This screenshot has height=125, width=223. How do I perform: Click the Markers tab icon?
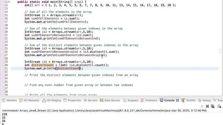pos(4,100)
